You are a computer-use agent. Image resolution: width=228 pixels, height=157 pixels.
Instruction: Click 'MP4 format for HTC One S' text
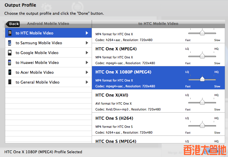pyautogui.click(x=114, y=127)
